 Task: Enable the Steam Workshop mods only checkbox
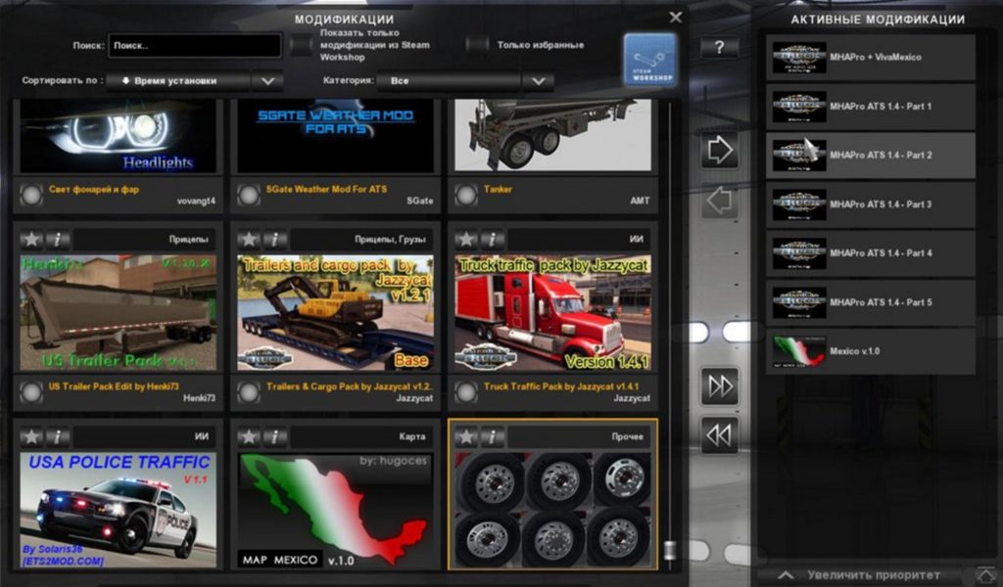coord(302,44)
